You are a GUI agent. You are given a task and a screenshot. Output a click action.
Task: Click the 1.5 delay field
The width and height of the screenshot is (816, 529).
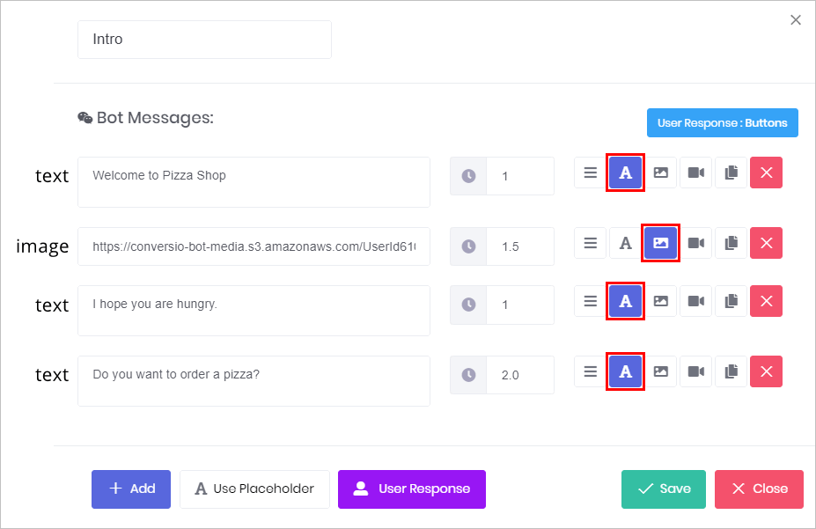tap(520, 246)
